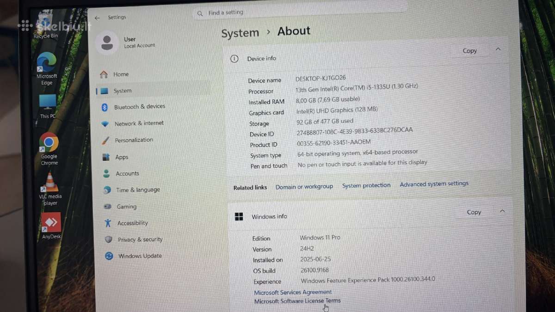Open Microsoft Services Agreement link
Viewport: 555px width, 312px height.
(x=293, y=292)
